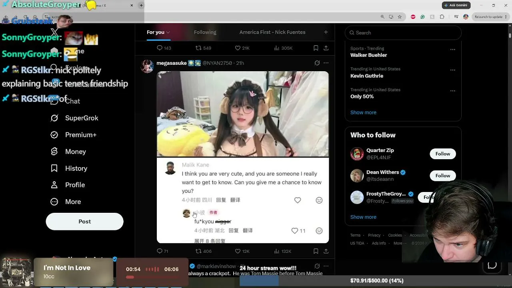
Task: Open the Money dollar icon
Action: point(54,152)
